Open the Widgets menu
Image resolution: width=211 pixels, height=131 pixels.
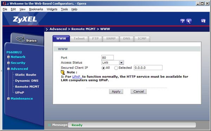(52, 9)
